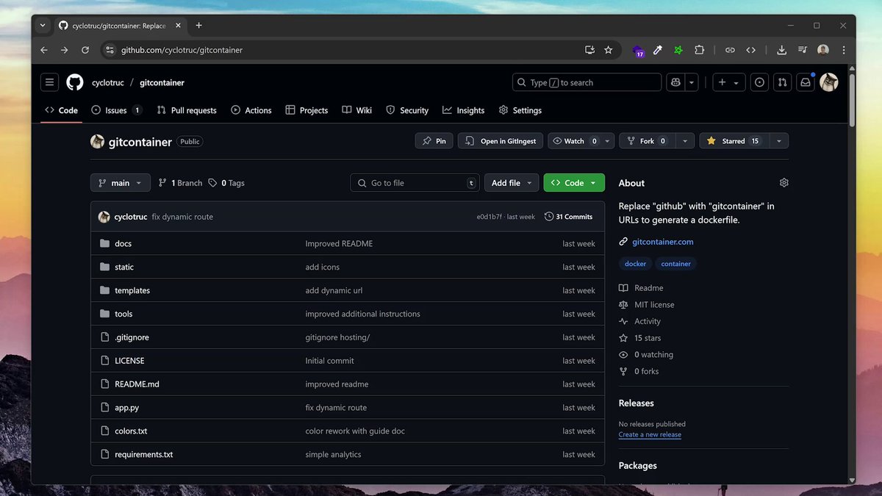
Task: Open the templates folder
Action: (x=132, y=290)
